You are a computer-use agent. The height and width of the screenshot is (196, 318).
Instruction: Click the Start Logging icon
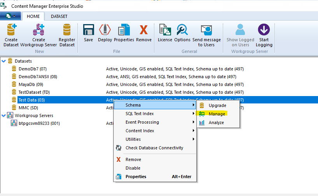point(264,30)
